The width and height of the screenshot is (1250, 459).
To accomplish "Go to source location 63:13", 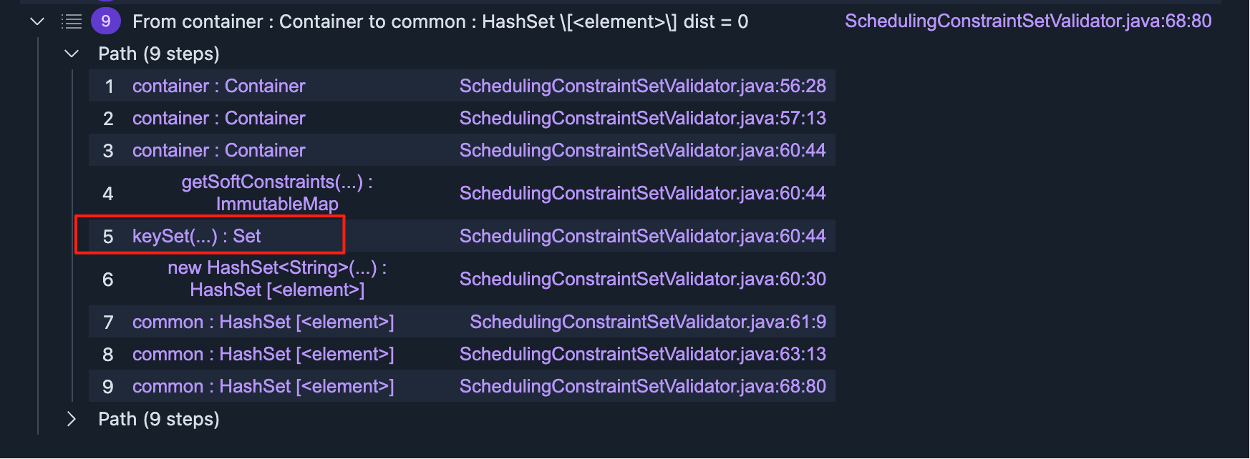I will point(642,355).
